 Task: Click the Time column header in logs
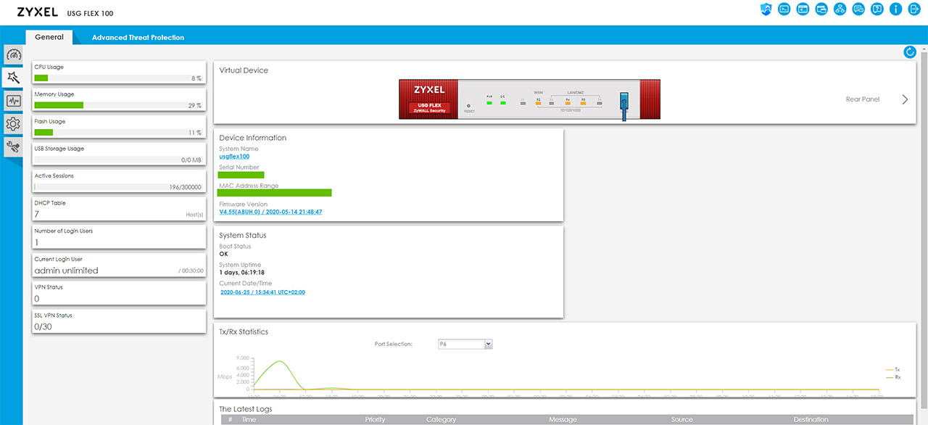click(249, 419)
